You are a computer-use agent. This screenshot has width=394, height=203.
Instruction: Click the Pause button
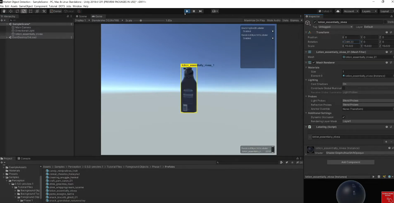tap(194, 11)
